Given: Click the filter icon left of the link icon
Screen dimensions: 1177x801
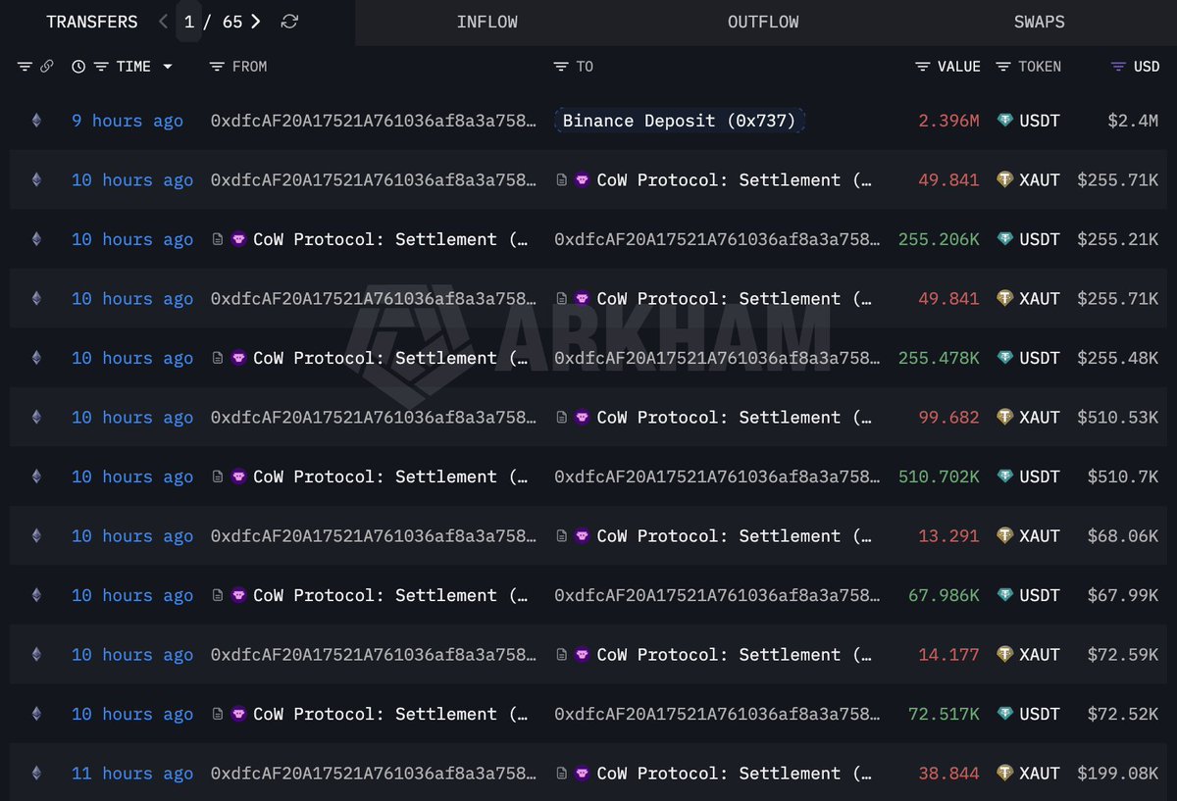Looking at the screenshot, I should coord(25,67).
